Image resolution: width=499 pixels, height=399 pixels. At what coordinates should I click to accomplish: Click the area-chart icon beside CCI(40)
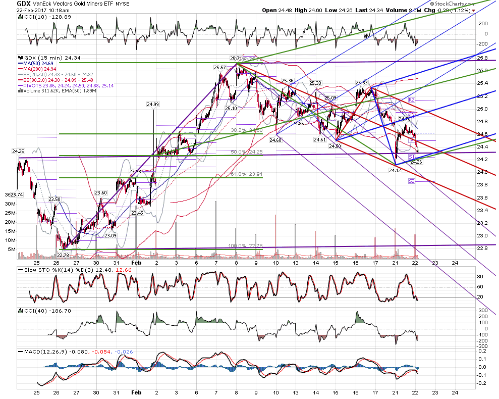click(20, 311)
